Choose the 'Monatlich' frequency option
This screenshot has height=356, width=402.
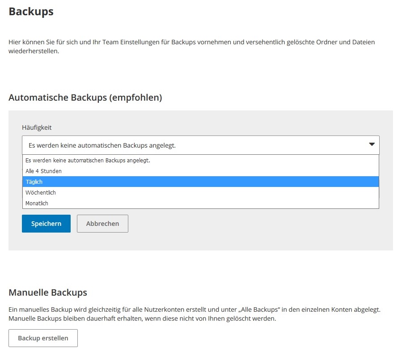[201, 203]
